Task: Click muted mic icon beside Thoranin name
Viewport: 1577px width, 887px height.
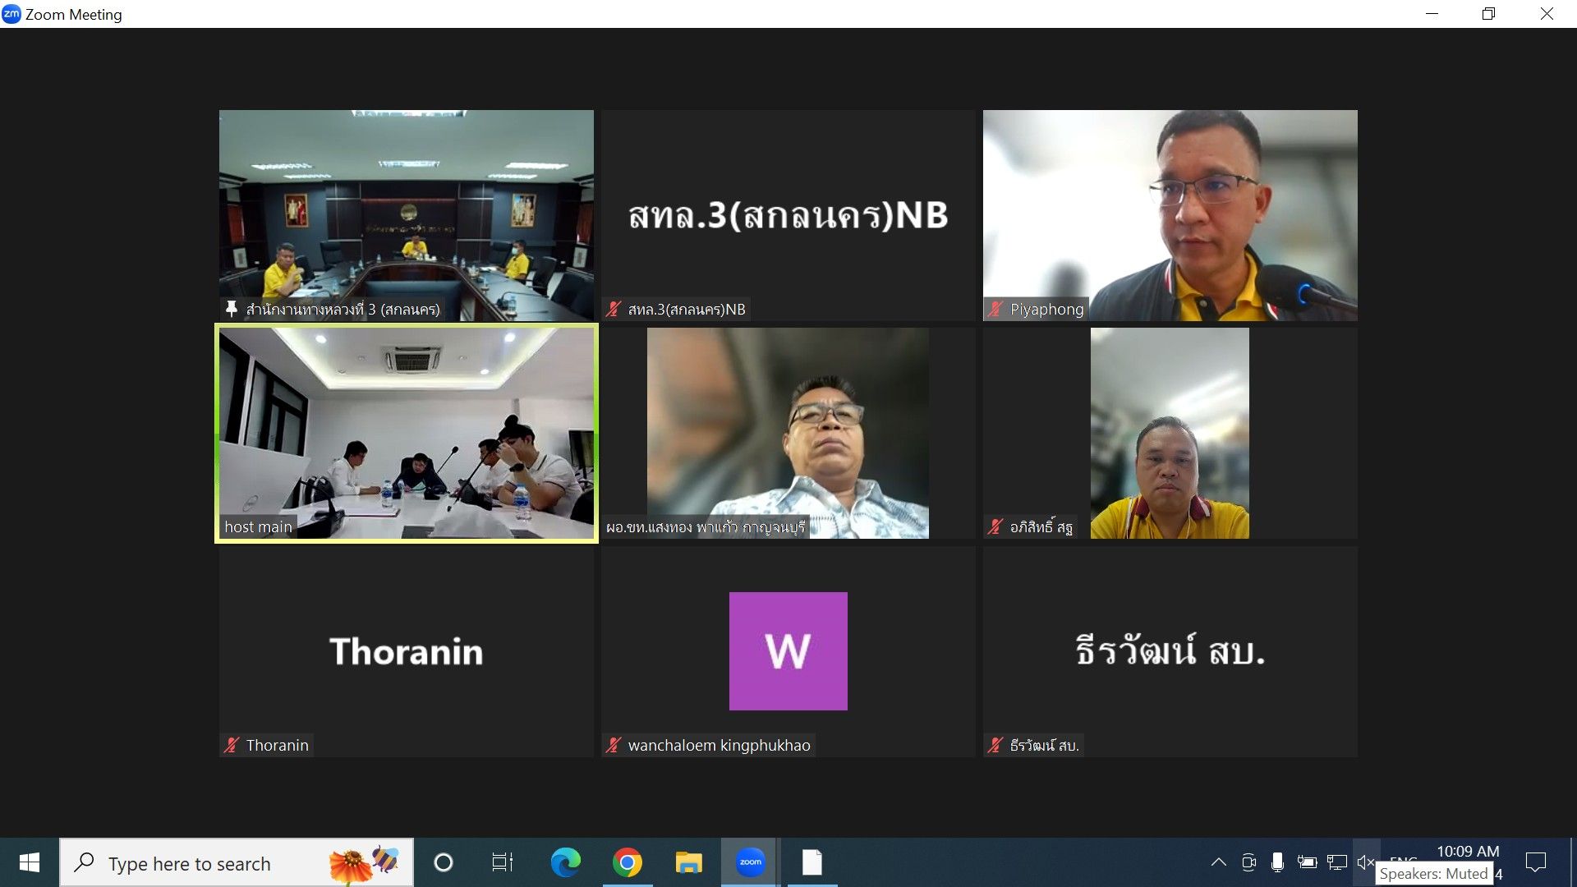Action: [x=232, y=745]
